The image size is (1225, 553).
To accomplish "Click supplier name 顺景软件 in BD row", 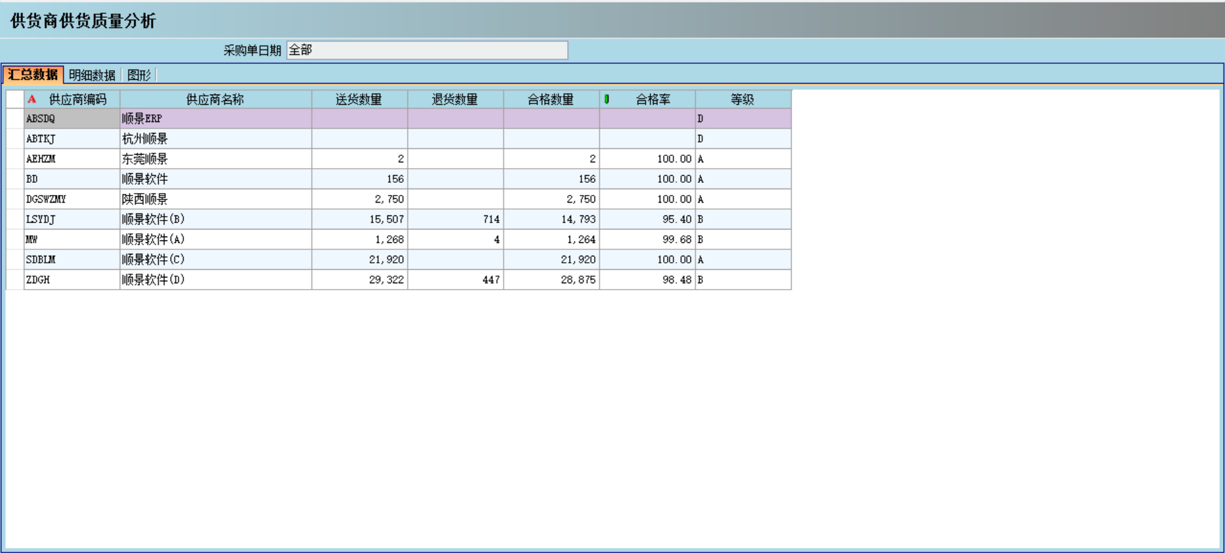I will point(215,179).
